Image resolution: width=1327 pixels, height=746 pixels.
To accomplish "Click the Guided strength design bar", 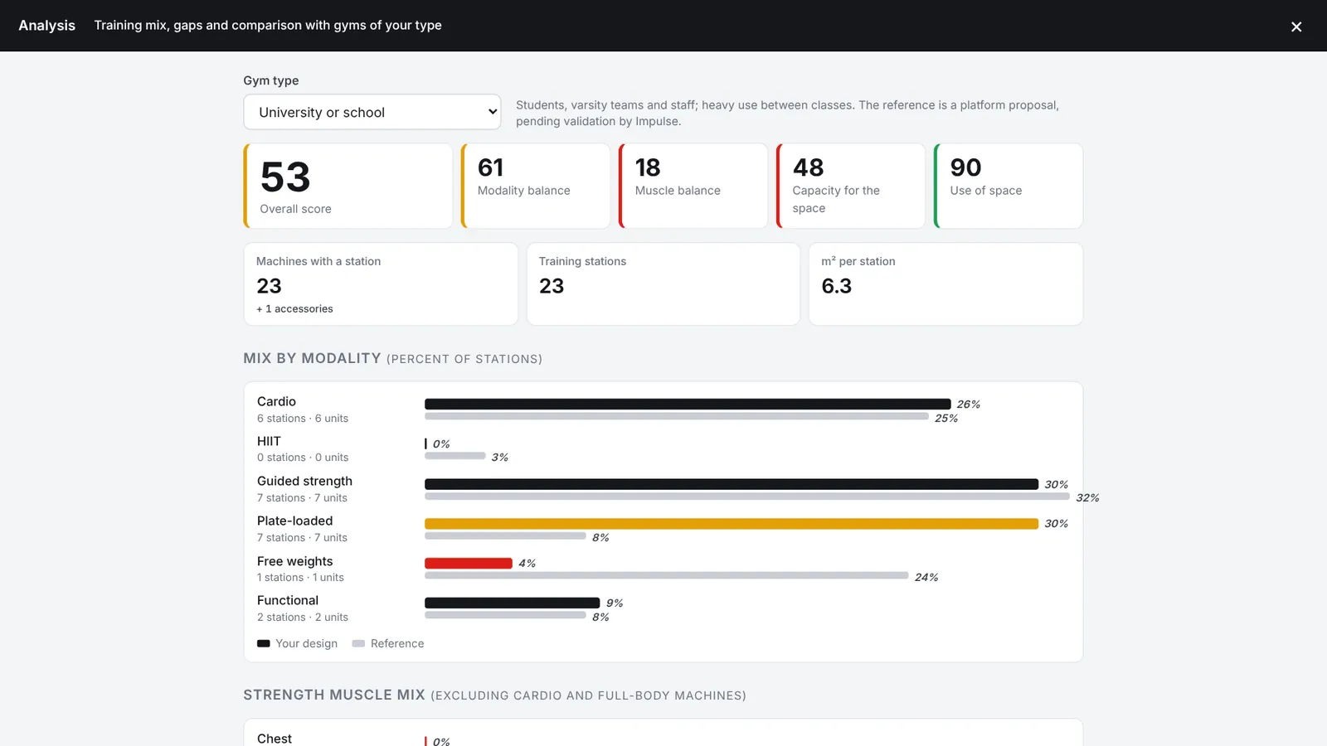I will tap(732, 484).
